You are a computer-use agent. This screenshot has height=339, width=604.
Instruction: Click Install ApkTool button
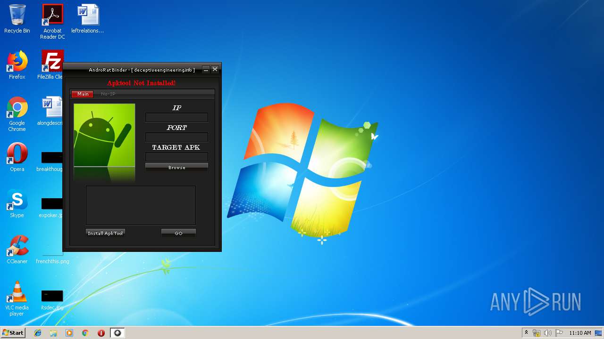[x=105, y=233]
